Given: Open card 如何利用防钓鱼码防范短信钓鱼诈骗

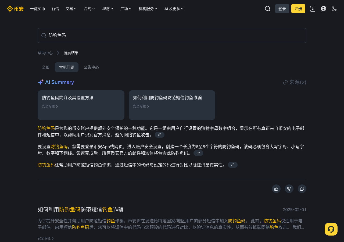Looking at the screenshot, I should click(x=172, y=105).
